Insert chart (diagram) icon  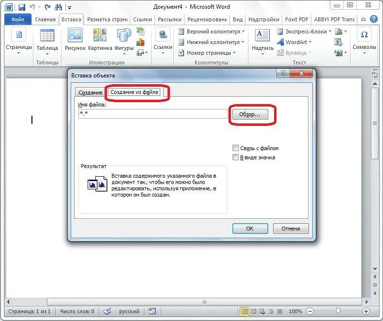coord(140,42)
